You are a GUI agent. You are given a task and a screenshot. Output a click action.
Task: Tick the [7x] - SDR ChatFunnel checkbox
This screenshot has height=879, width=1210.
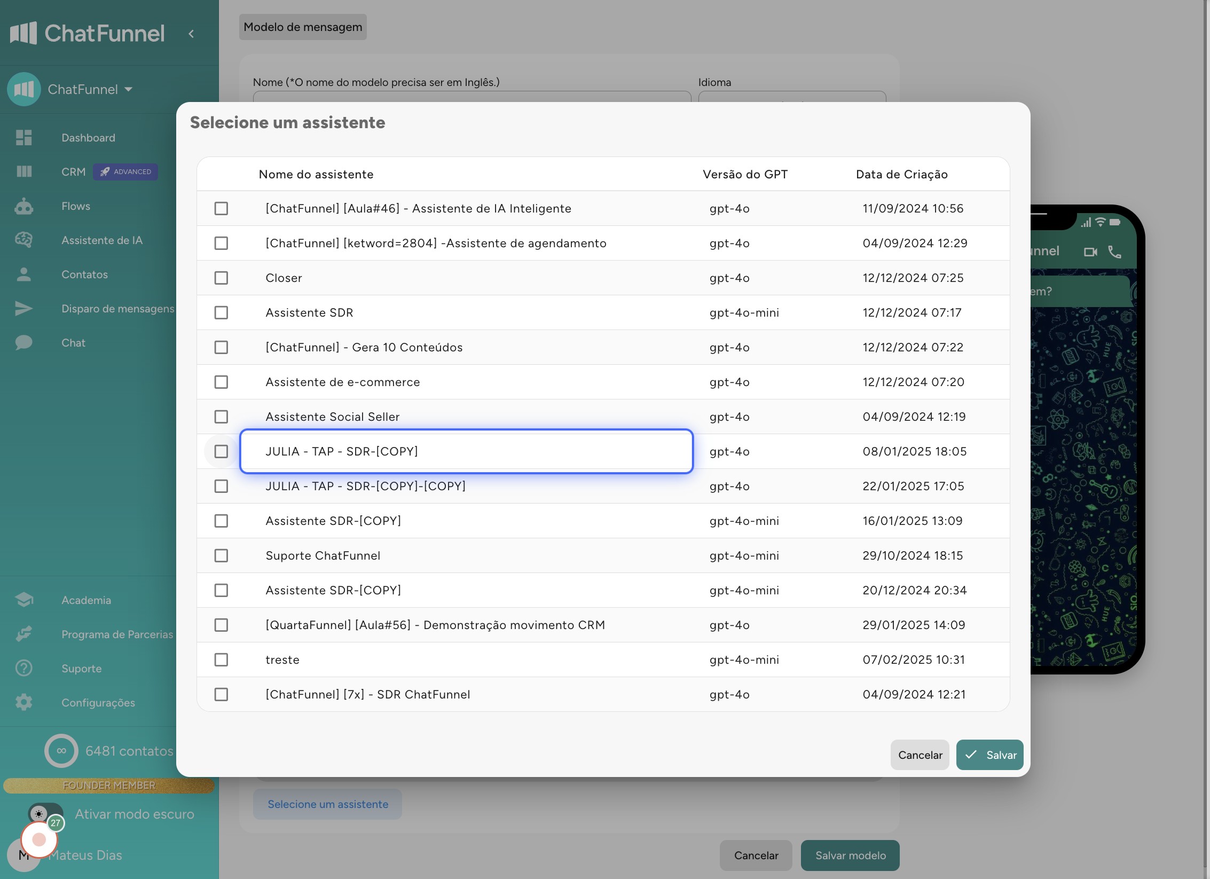pyautogui.click(x=221, y=694)
